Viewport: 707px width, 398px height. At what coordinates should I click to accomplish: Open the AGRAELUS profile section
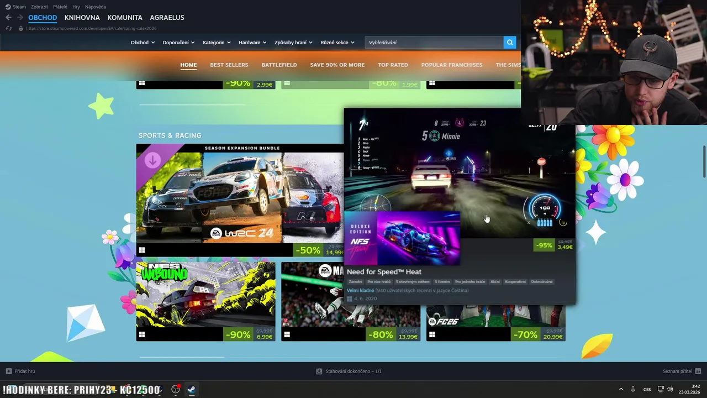tap(167, 18)
